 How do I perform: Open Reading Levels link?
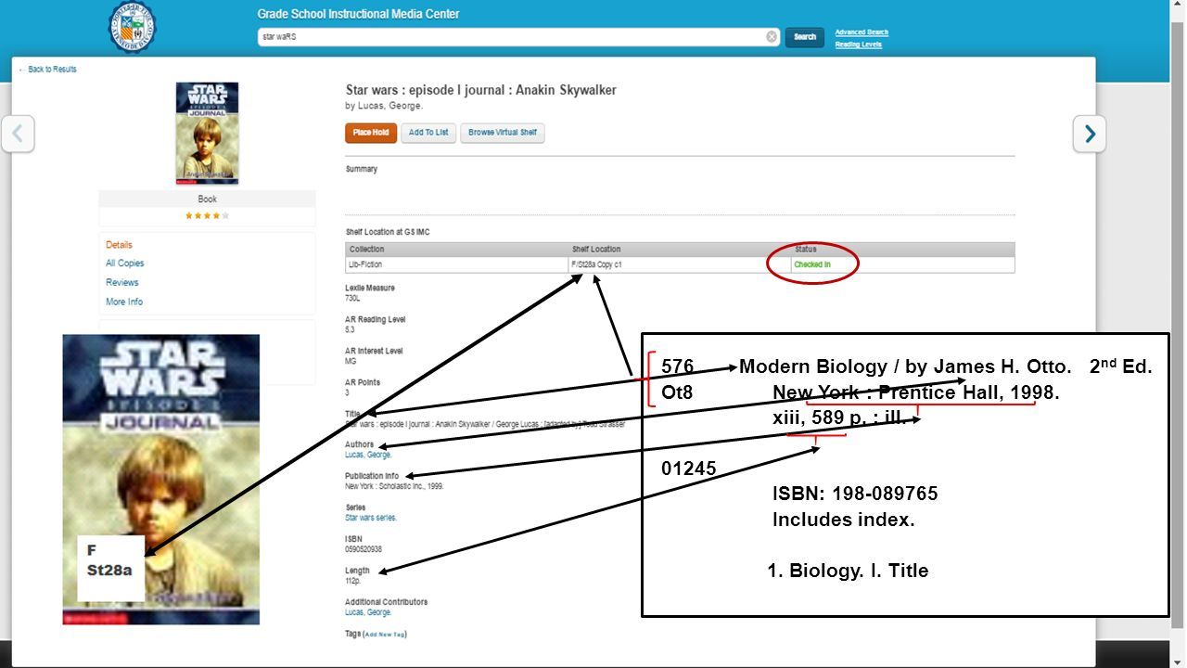coord(858,45)
